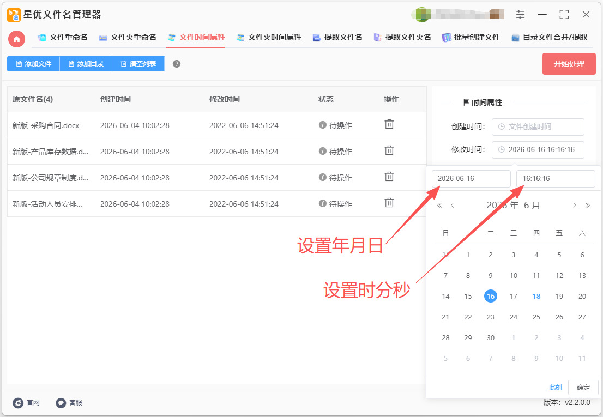
Task: Go to next month in calendar
Action: tap(575, 206)
